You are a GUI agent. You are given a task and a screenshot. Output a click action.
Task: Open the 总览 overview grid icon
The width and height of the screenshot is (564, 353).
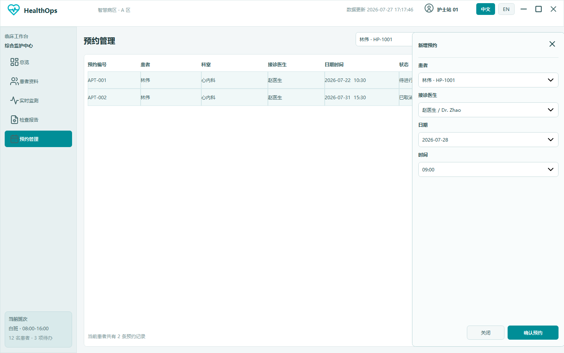(x=14, y=62)
